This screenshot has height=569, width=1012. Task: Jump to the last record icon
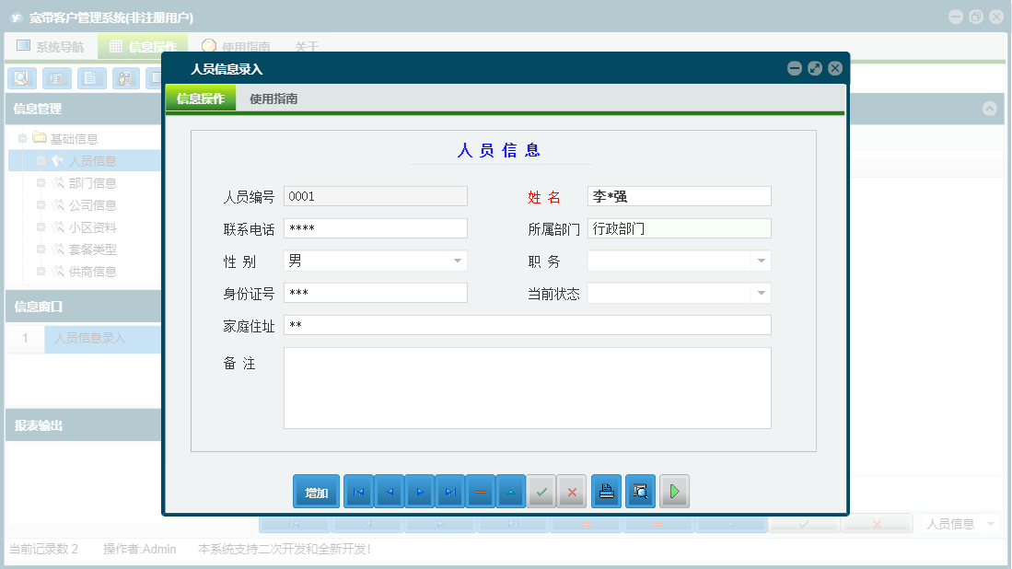tap(449, 491)
